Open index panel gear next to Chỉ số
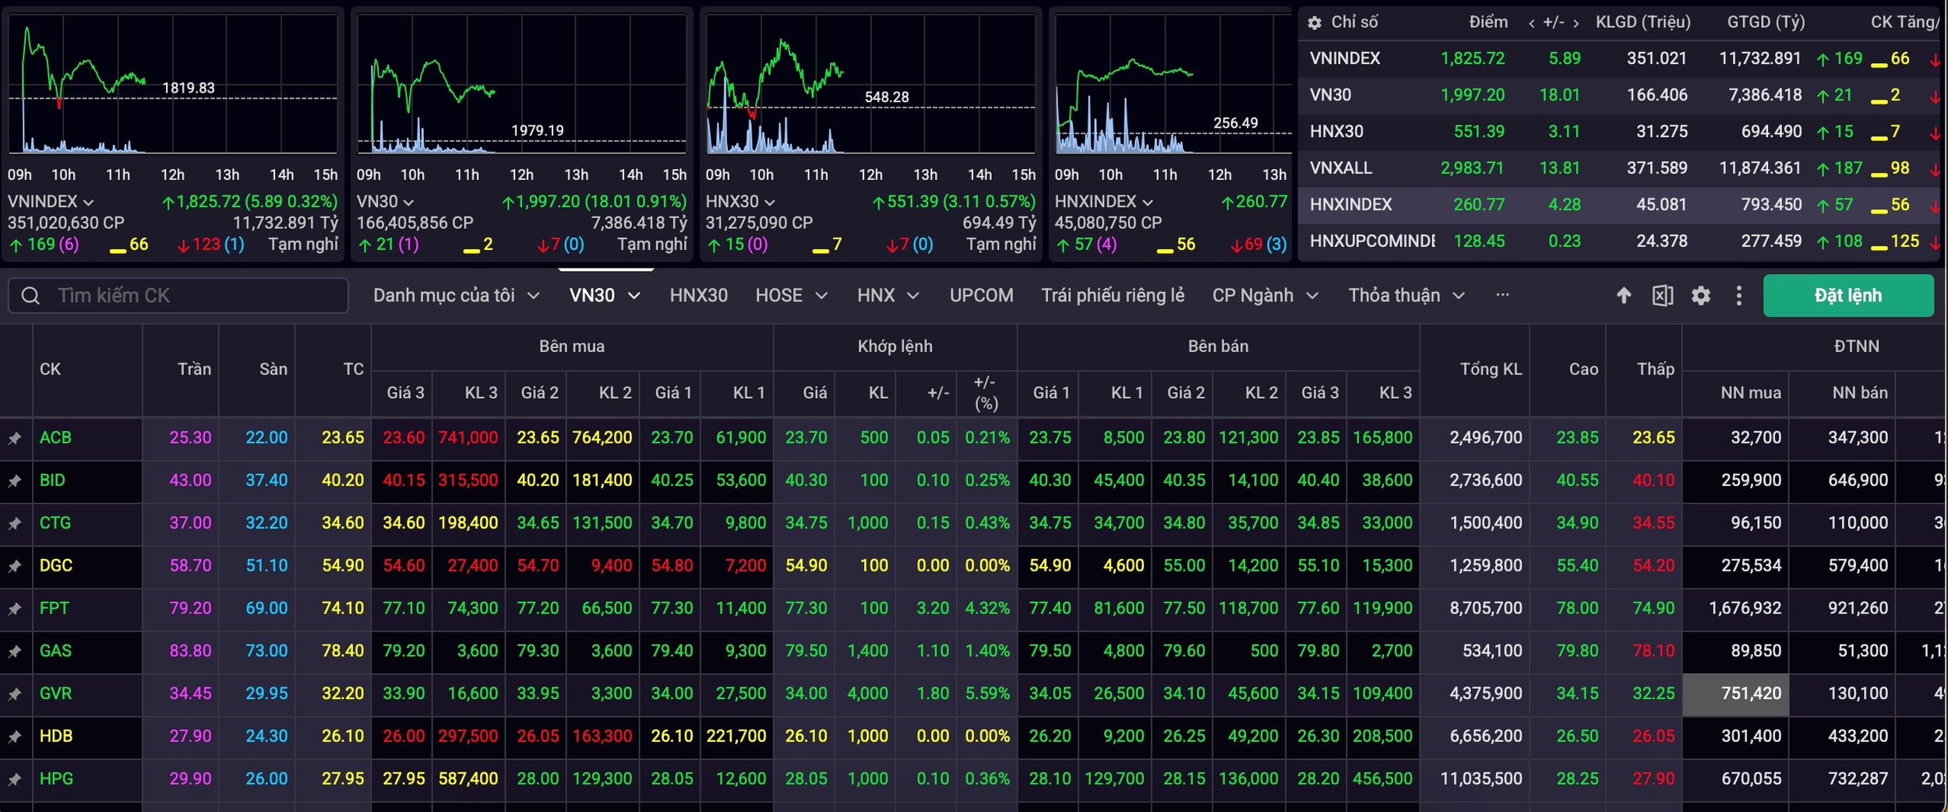 pyautogui.click(x=1315, y=23)
